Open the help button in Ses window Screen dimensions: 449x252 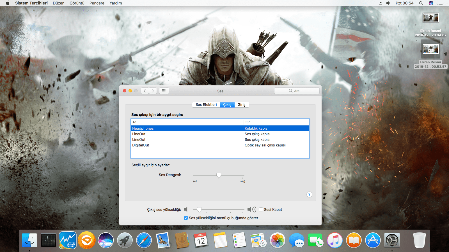(309, 195)
